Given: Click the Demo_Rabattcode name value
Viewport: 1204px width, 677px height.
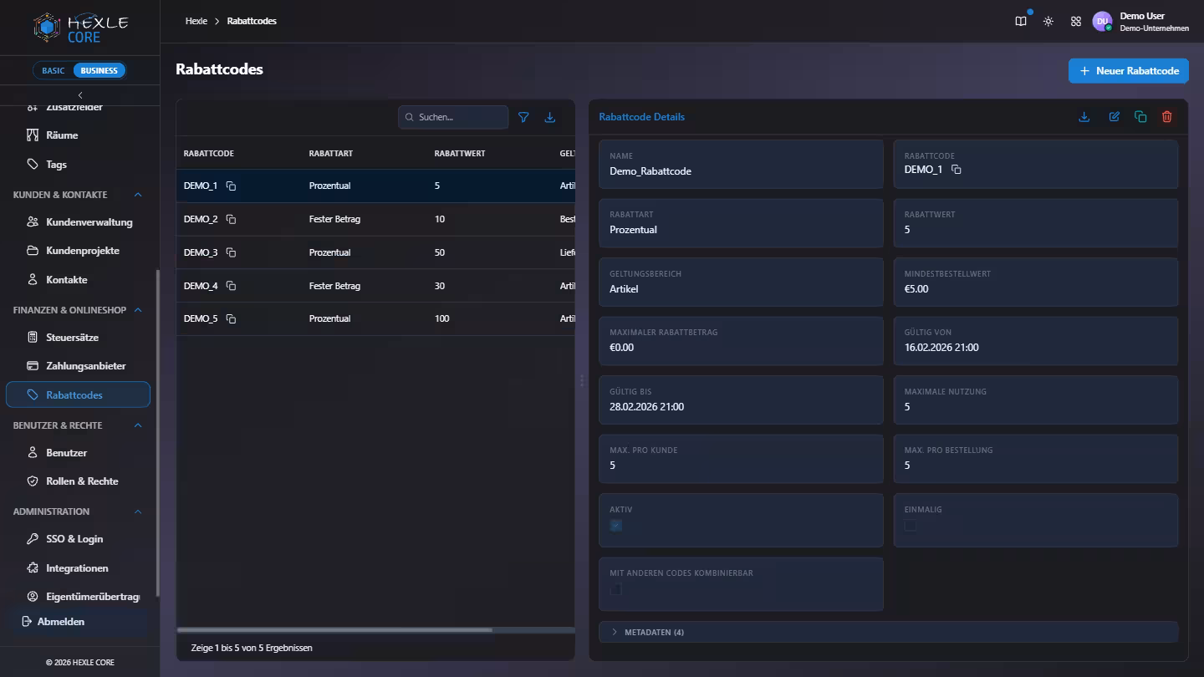Looking at the screenshot, I should tap(650, 171).
